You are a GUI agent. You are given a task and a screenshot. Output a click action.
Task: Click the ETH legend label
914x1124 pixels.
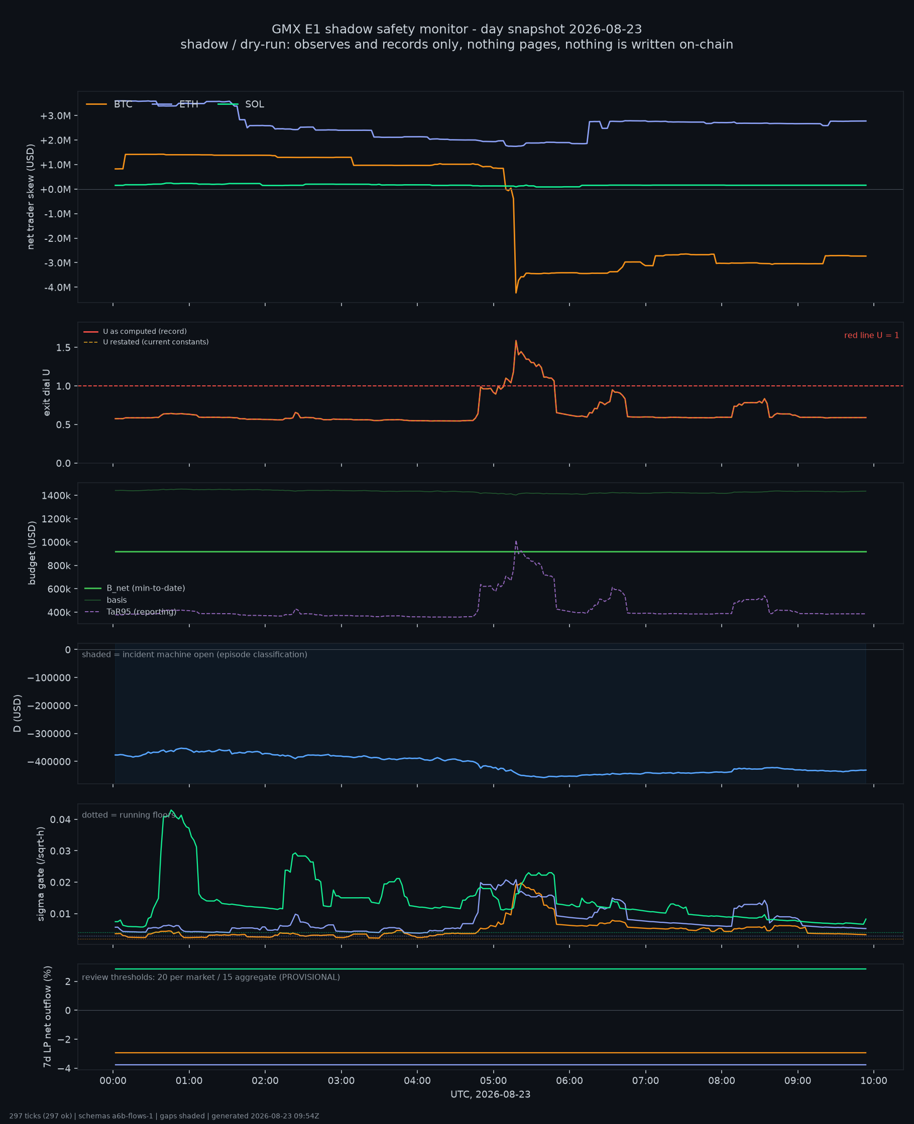pos(188,104)
